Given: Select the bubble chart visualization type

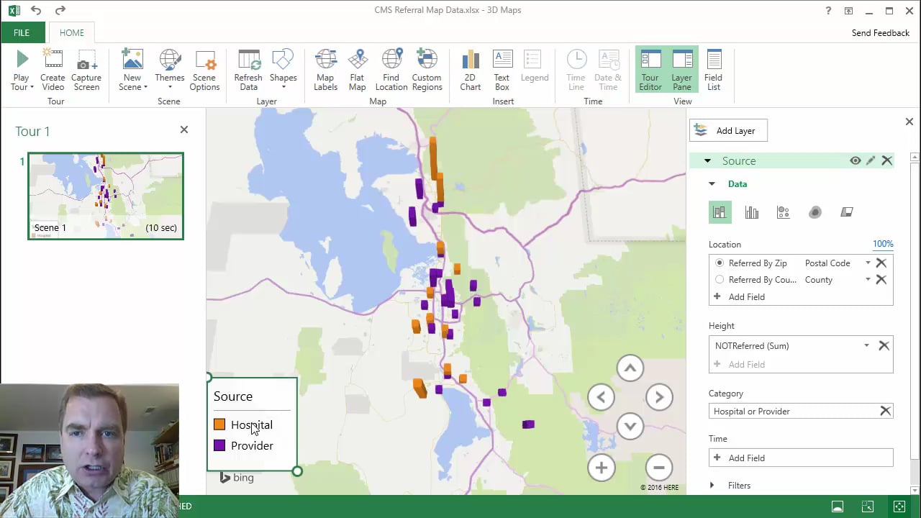Looking at the screenshot, I should tap(784, 212).
